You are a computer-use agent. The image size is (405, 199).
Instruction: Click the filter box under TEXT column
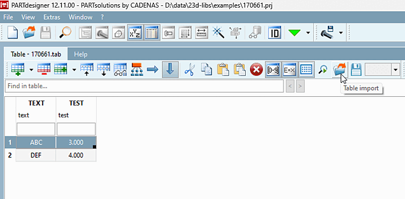click(36, 129)
